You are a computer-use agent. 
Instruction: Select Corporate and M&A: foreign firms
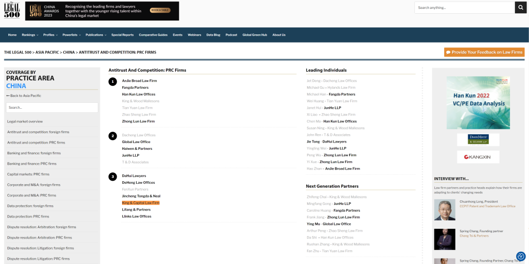[34, 185]
